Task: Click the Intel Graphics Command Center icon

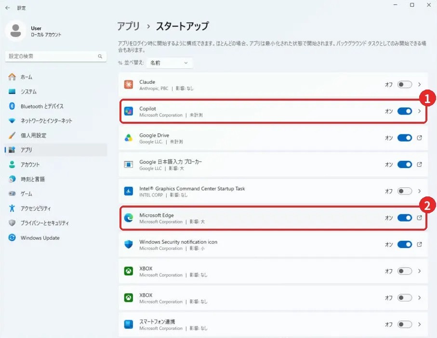Action: pyautogui.click(x=129, y=191)
